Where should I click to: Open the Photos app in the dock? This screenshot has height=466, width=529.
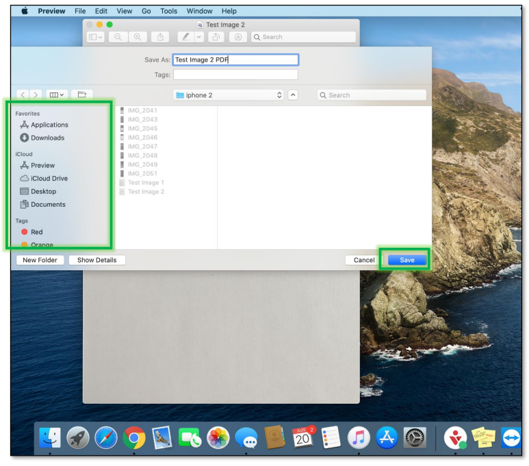(218, 438)
